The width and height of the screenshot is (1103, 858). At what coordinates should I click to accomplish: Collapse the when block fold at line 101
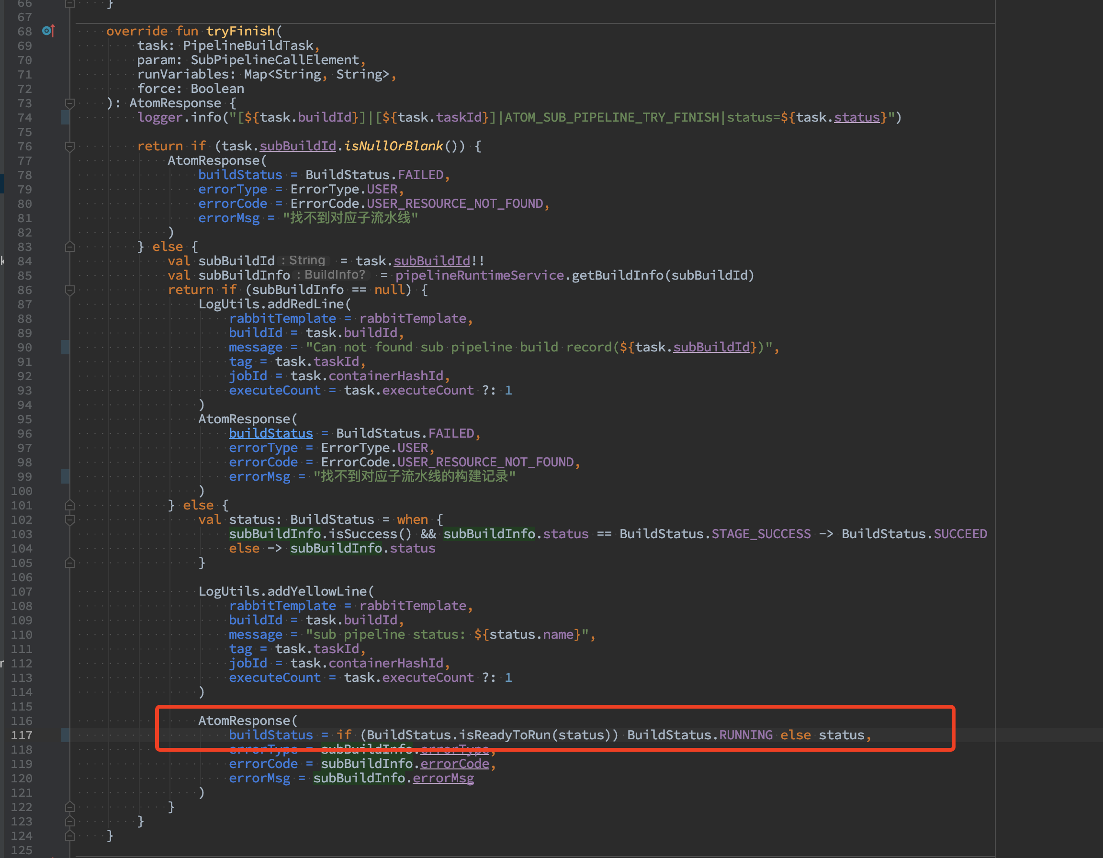coord(70,505)
